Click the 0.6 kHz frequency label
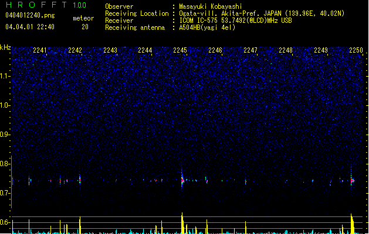The width and height of the screenshot is (369, 234). pyautogui.click(x=5, y=222)
